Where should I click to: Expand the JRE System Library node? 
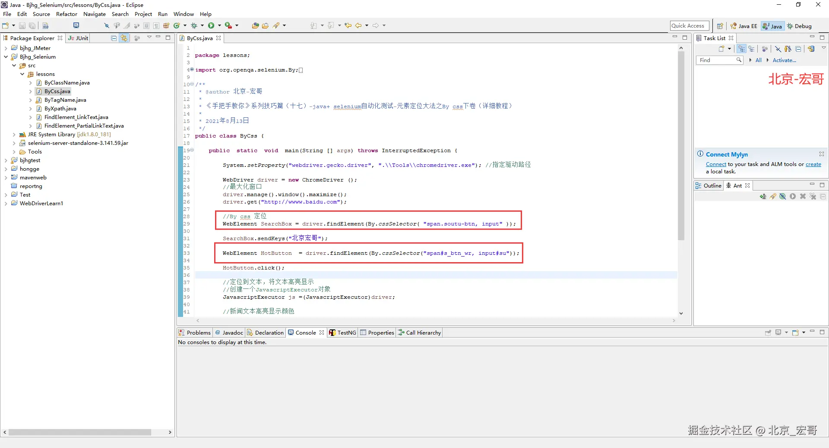14,135
